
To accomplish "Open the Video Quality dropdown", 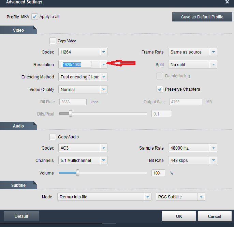I will click(x=104, y=90).
